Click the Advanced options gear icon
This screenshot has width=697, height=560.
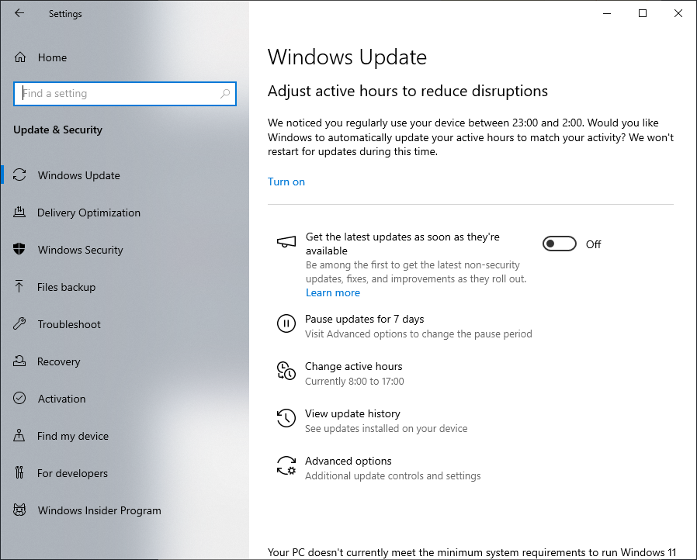tap(286, 466)
